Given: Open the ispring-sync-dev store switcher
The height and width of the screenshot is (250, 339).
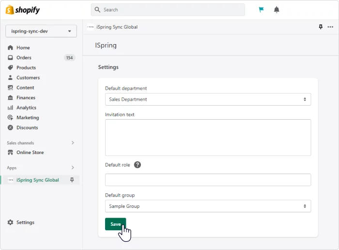Looking at the screenshot, I should pyautogui.click(x=41, y=31).
